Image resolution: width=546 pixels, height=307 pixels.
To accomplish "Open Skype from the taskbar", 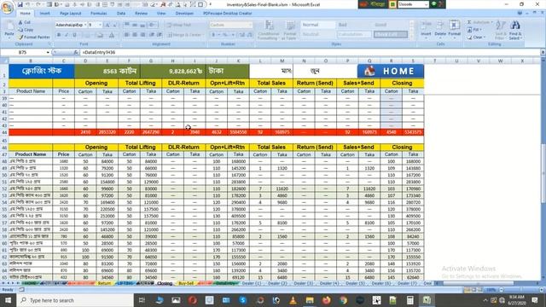I will (x=242, y=300).
